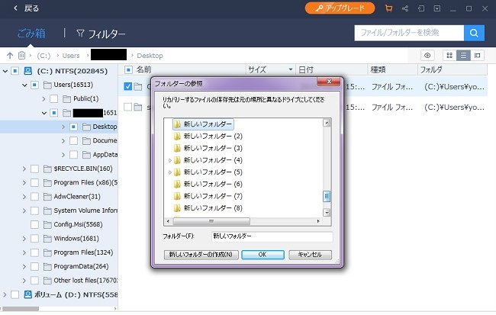This screenshot has height=315, width=496.
Task: Select 新しいフォルダー (3) in dialog
Action: (x=213, y=148)
